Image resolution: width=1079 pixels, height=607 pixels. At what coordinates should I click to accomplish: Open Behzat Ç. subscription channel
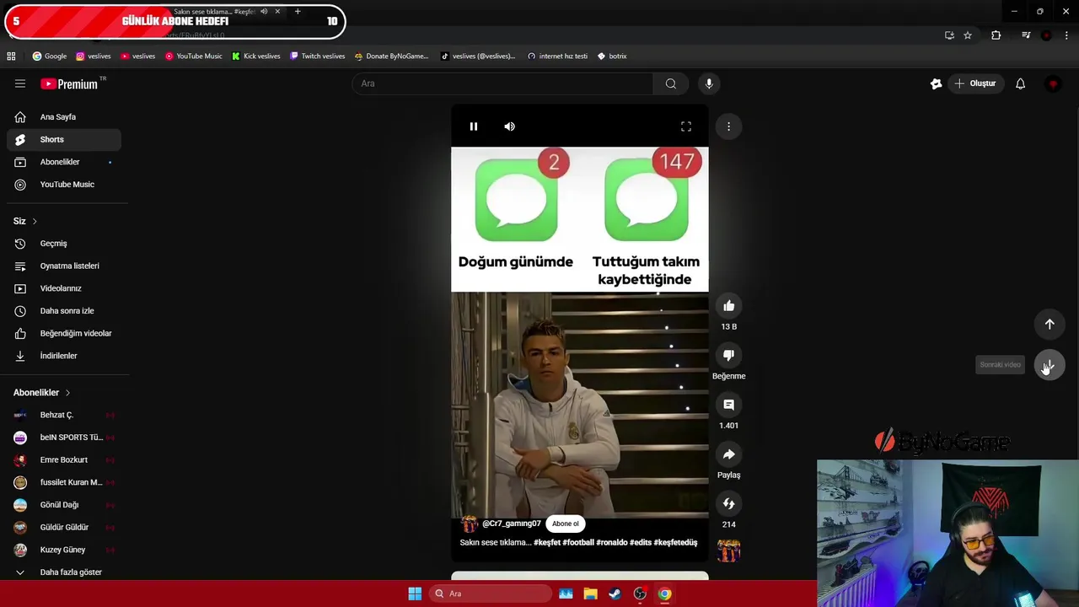(64, 415)
